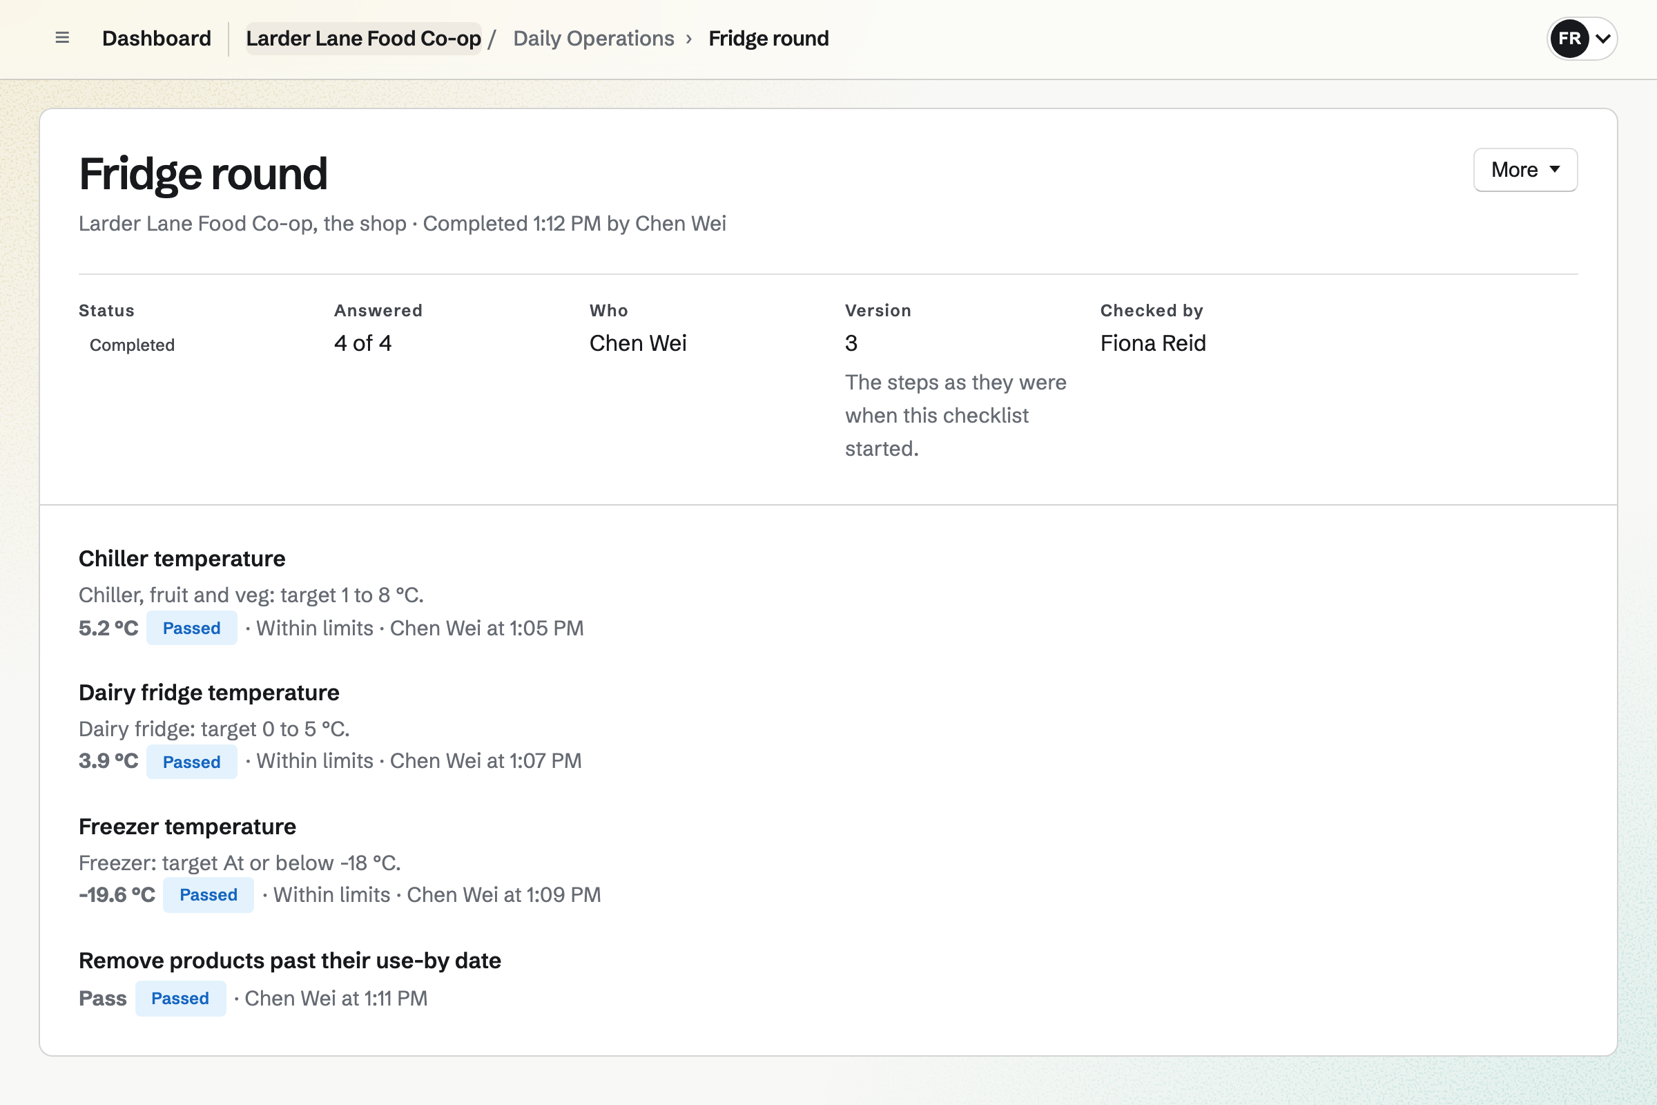The image size is (1657, 1105).
Task: Click 'Fiona Reid' under Checked by
Action: (1152, 343)
